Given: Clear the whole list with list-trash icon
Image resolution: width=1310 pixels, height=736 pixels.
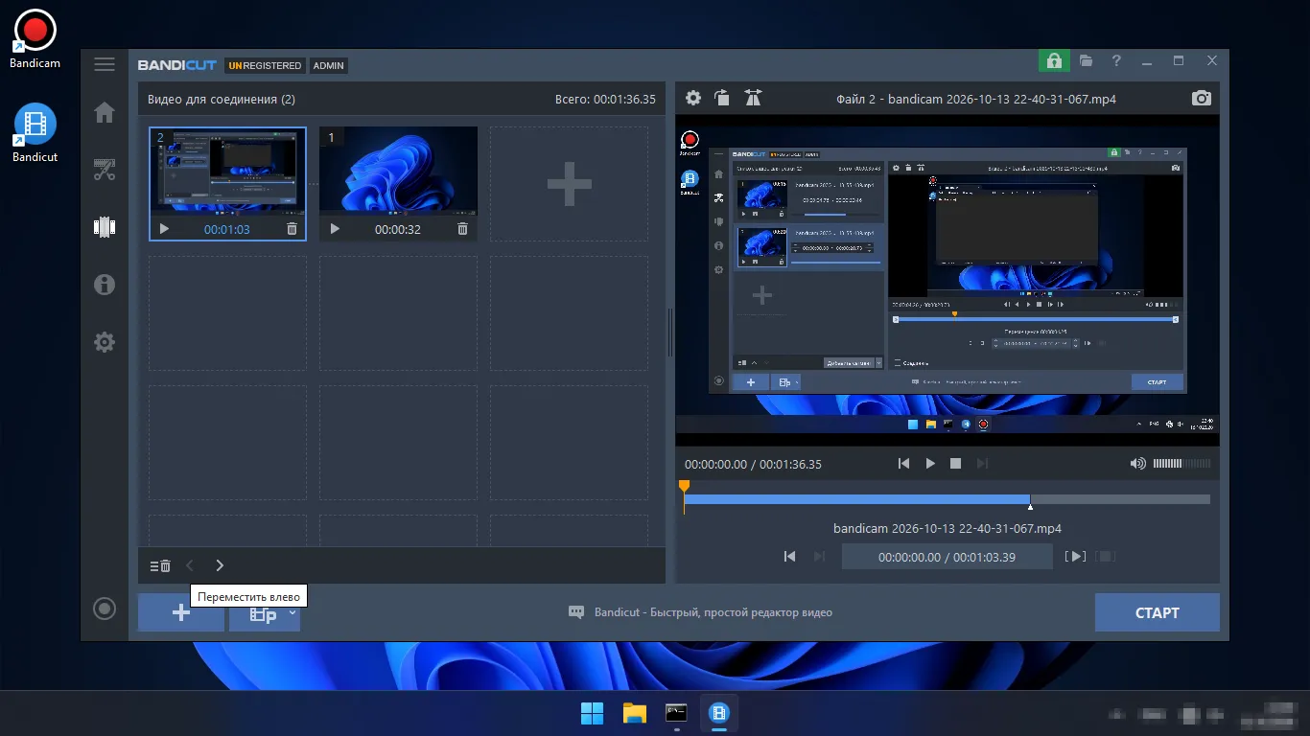Looking at the screenshot, I should click(x=160, y=565).
